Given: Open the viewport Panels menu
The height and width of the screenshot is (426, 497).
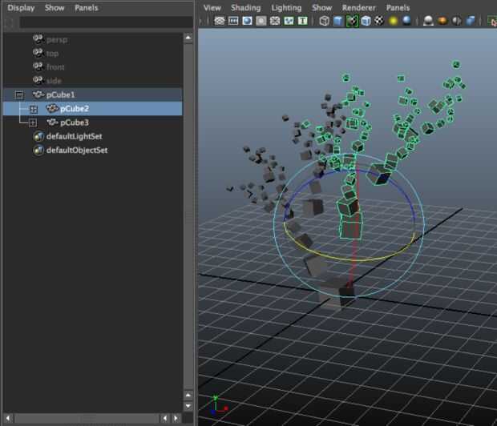Looking at the screenshot, I should (x=398, y=8).
